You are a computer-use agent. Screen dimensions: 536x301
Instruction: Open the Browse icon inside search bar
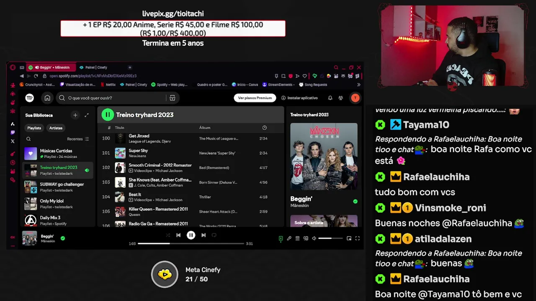click(172, 98)
